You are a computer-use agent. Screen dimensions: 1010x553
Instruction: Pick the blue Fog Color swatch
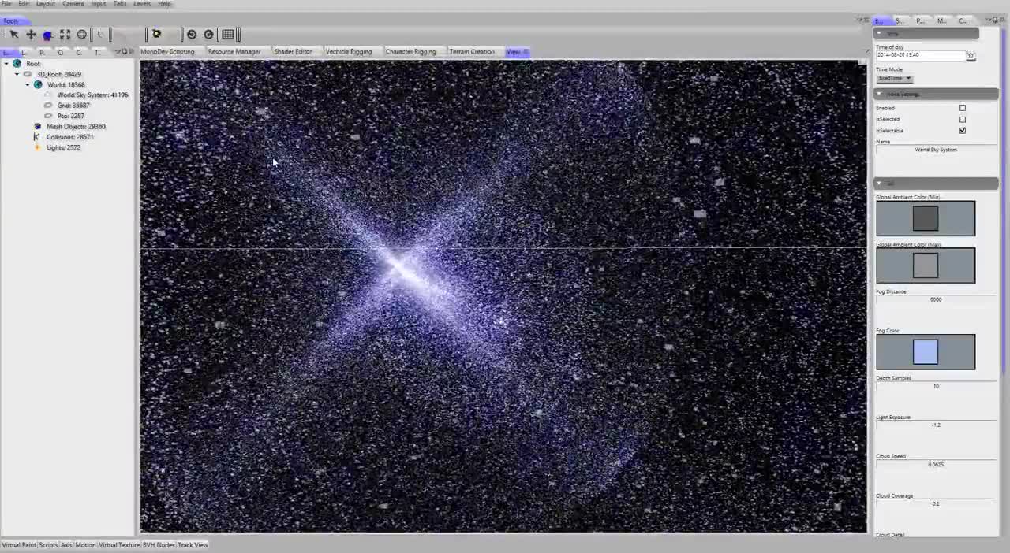point(926,352)
